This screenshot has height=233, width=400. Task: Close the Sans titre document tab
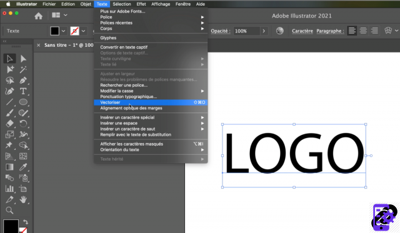[x=38, y=45]
